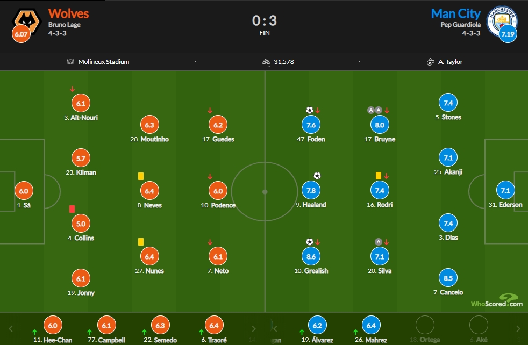Click the assist badges above Bruyne
528x345 pixels.
(x=374, y=110)
